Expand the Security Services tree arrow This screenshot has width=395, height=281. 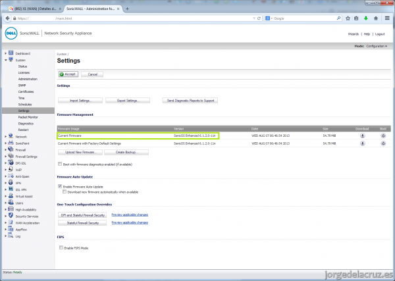(5, 217)
